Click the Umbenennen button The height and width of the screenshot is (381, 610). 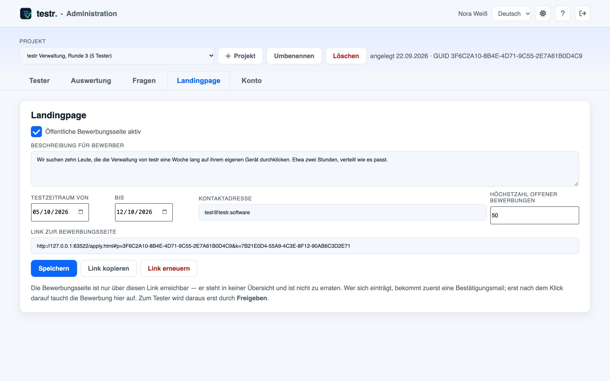pos(294,56)
